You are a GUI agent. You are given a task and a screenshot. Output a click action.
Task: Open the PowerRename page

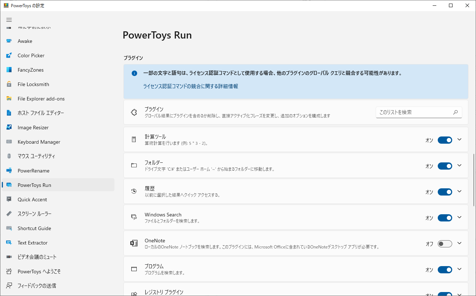(58, 171)
